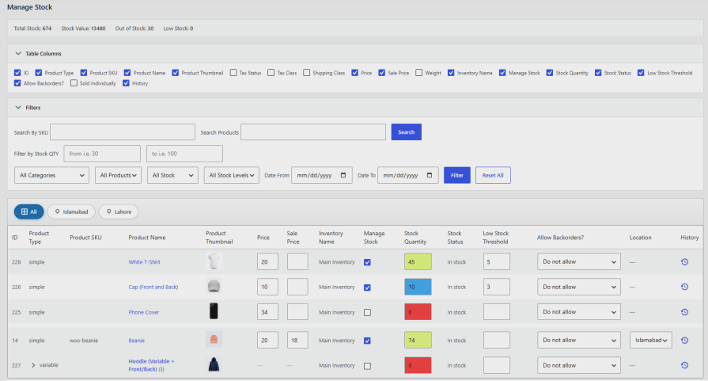Viewport: 708px width, 381px height.
Task: Click the red stock quantity for Phone Cover
Action: point(418,312)
